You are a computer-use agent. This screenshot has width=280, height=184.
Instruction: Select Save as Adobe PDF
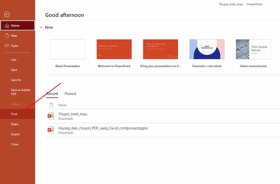(x=17, y=92)
